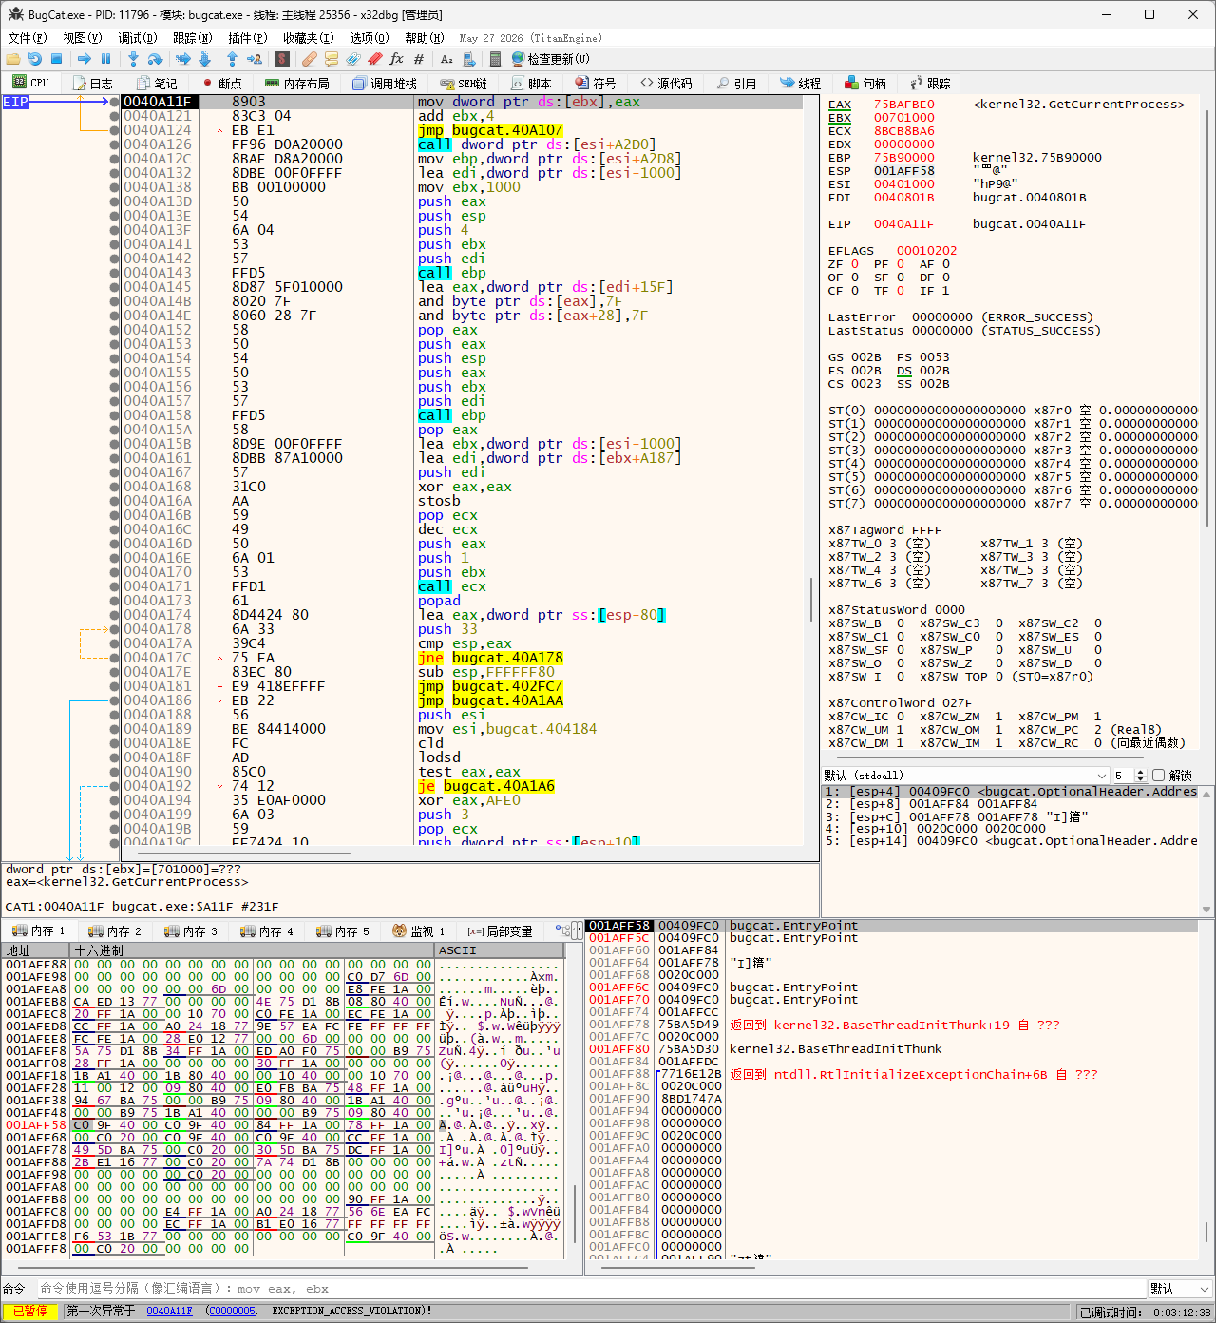The height and width of the screenshot is (1323, 1216).
Task: Select the disassembly line at 0040A126
Action: tap(461, 144)
